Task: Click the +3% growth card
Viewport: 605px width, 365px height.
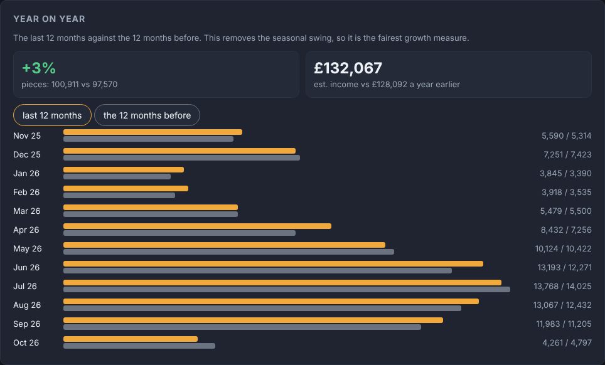Action: click(x=156, y=75)
